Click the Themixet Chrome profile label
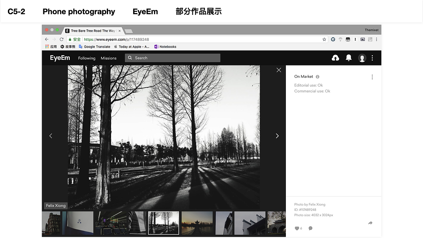 (x=371, y=30)
